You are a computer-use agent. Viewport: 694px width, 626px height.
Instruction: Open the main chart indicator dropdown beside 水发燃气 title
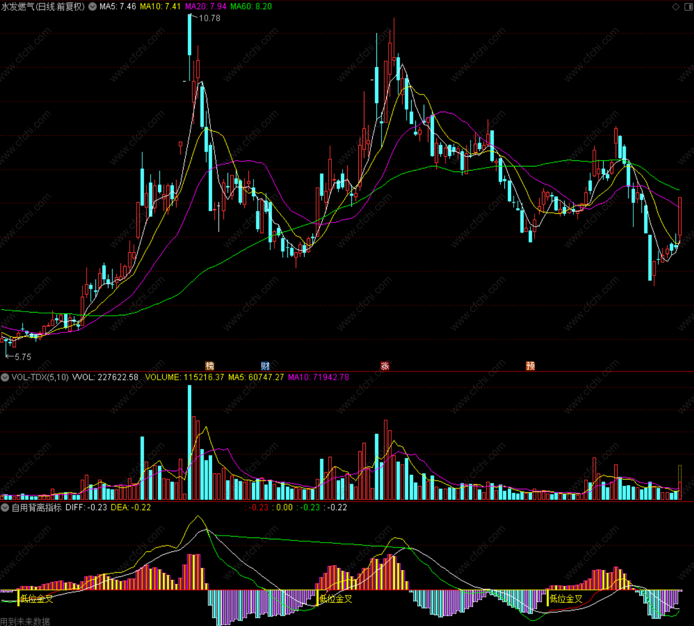click(x=93, y=6)
